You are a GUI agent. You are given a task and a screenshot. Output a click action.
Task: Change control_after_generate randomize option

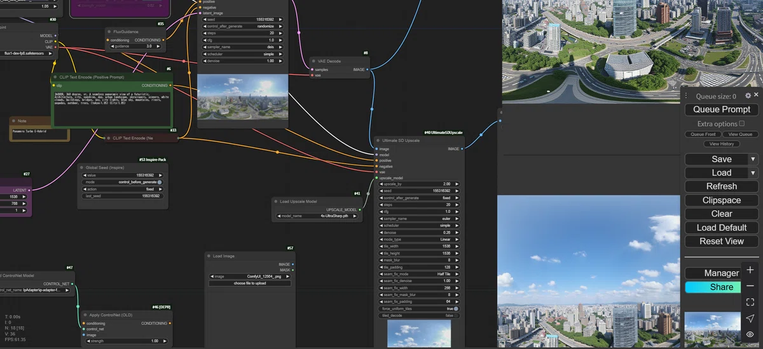(242, 26)
